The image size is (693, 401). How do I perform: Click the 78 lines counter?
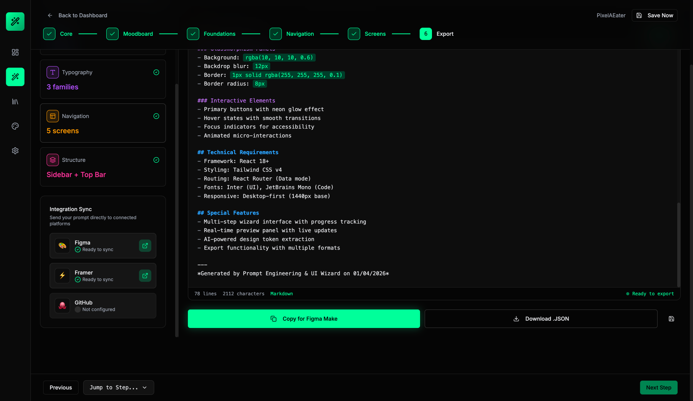206,294
